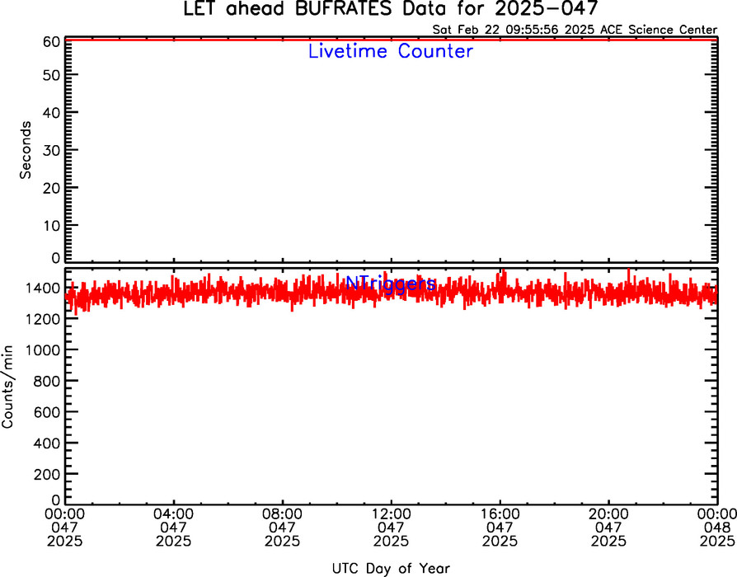Click the '20' tick label on the Seconds axis
The width and height of the screenshot is (737, 577).
coord(51,187)
